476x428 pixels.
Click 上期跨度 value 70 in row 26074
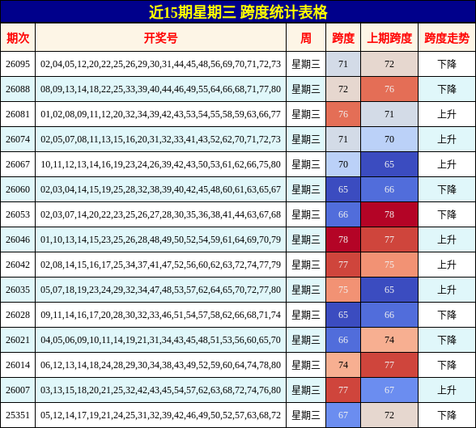pos(389,139)
